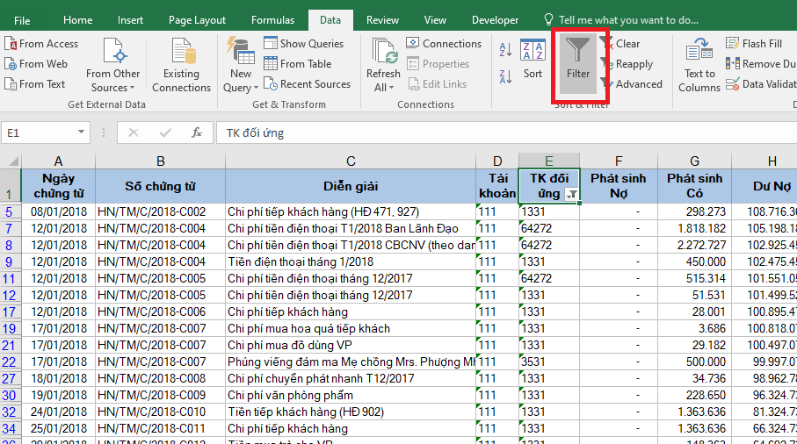Open the Page Layout tab
The height and width of the screenshot is (444, 797).
197,20
